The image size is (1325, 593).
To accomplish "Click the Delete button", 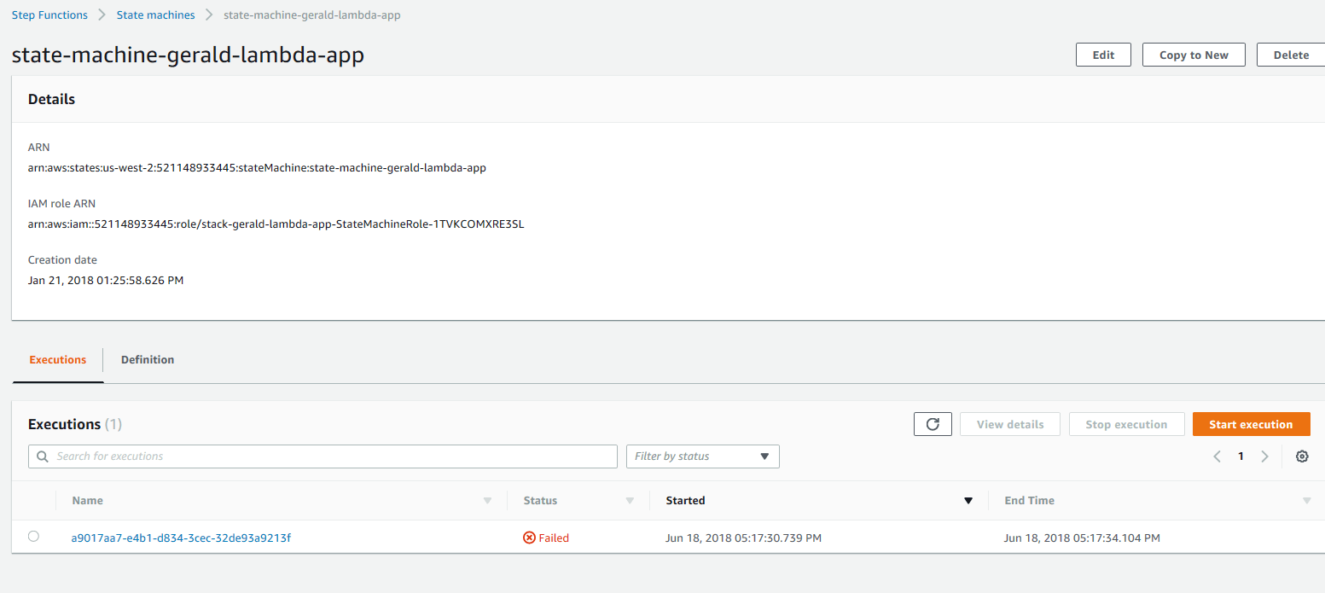I will pyautogui.click(x=1291, y=55).
